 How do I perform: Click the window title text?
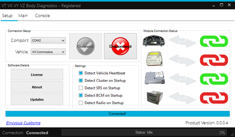pos(41,6)
